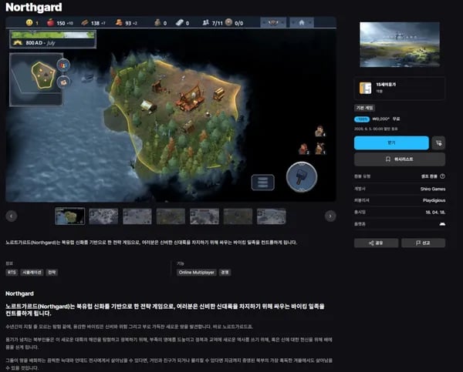463x372 pixels.
Task: Open developer Shiro Games link
Action: tap(433, 189)
